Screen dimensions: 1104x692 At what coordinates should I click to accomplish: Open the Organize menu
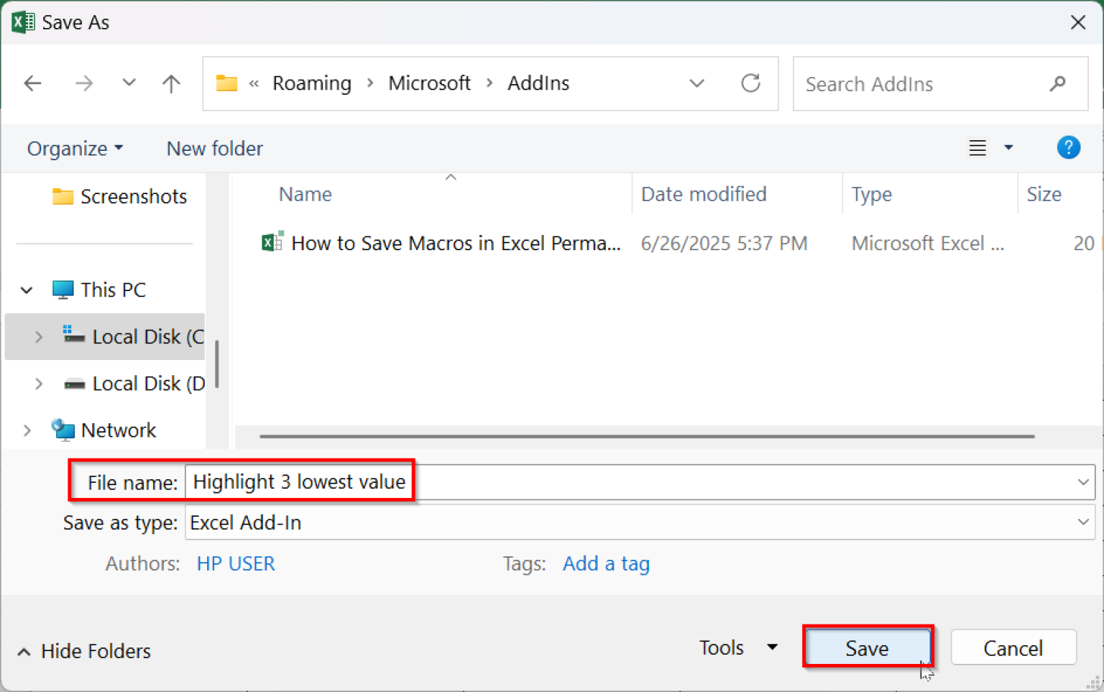[75, 149]
